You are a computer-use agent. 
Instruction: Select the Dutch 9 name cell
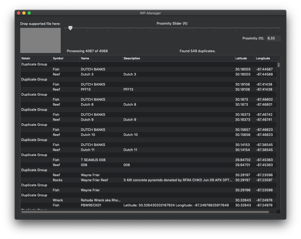(87, 119)
